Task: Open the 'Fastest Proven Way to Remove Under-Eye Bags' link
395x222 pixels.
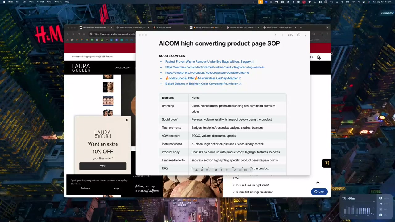Action: (x=208, y=62)
